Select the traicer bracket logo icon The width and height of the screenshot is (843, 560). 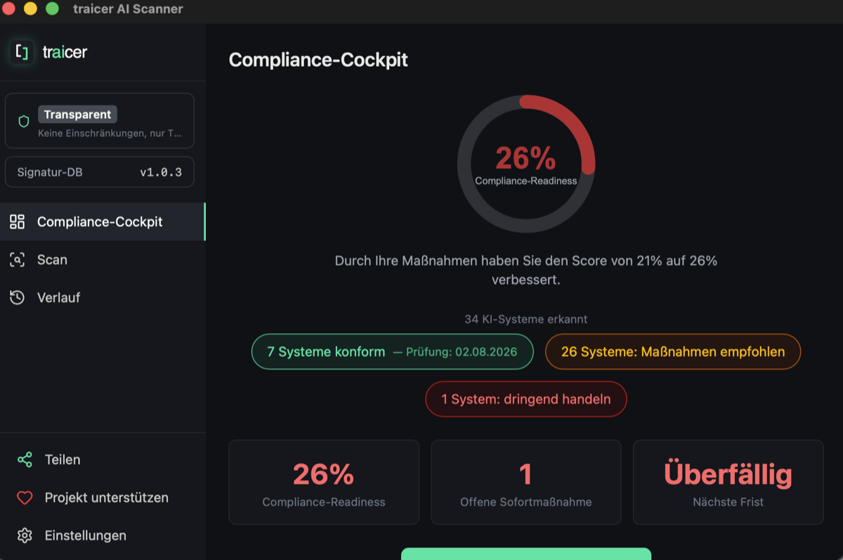22,52
